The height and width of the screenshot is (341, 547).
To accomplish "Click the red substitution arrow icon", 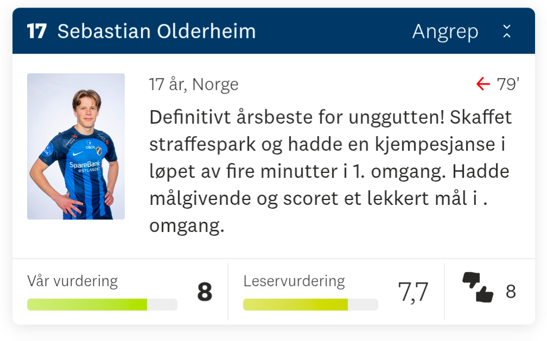I will point(483,84).
